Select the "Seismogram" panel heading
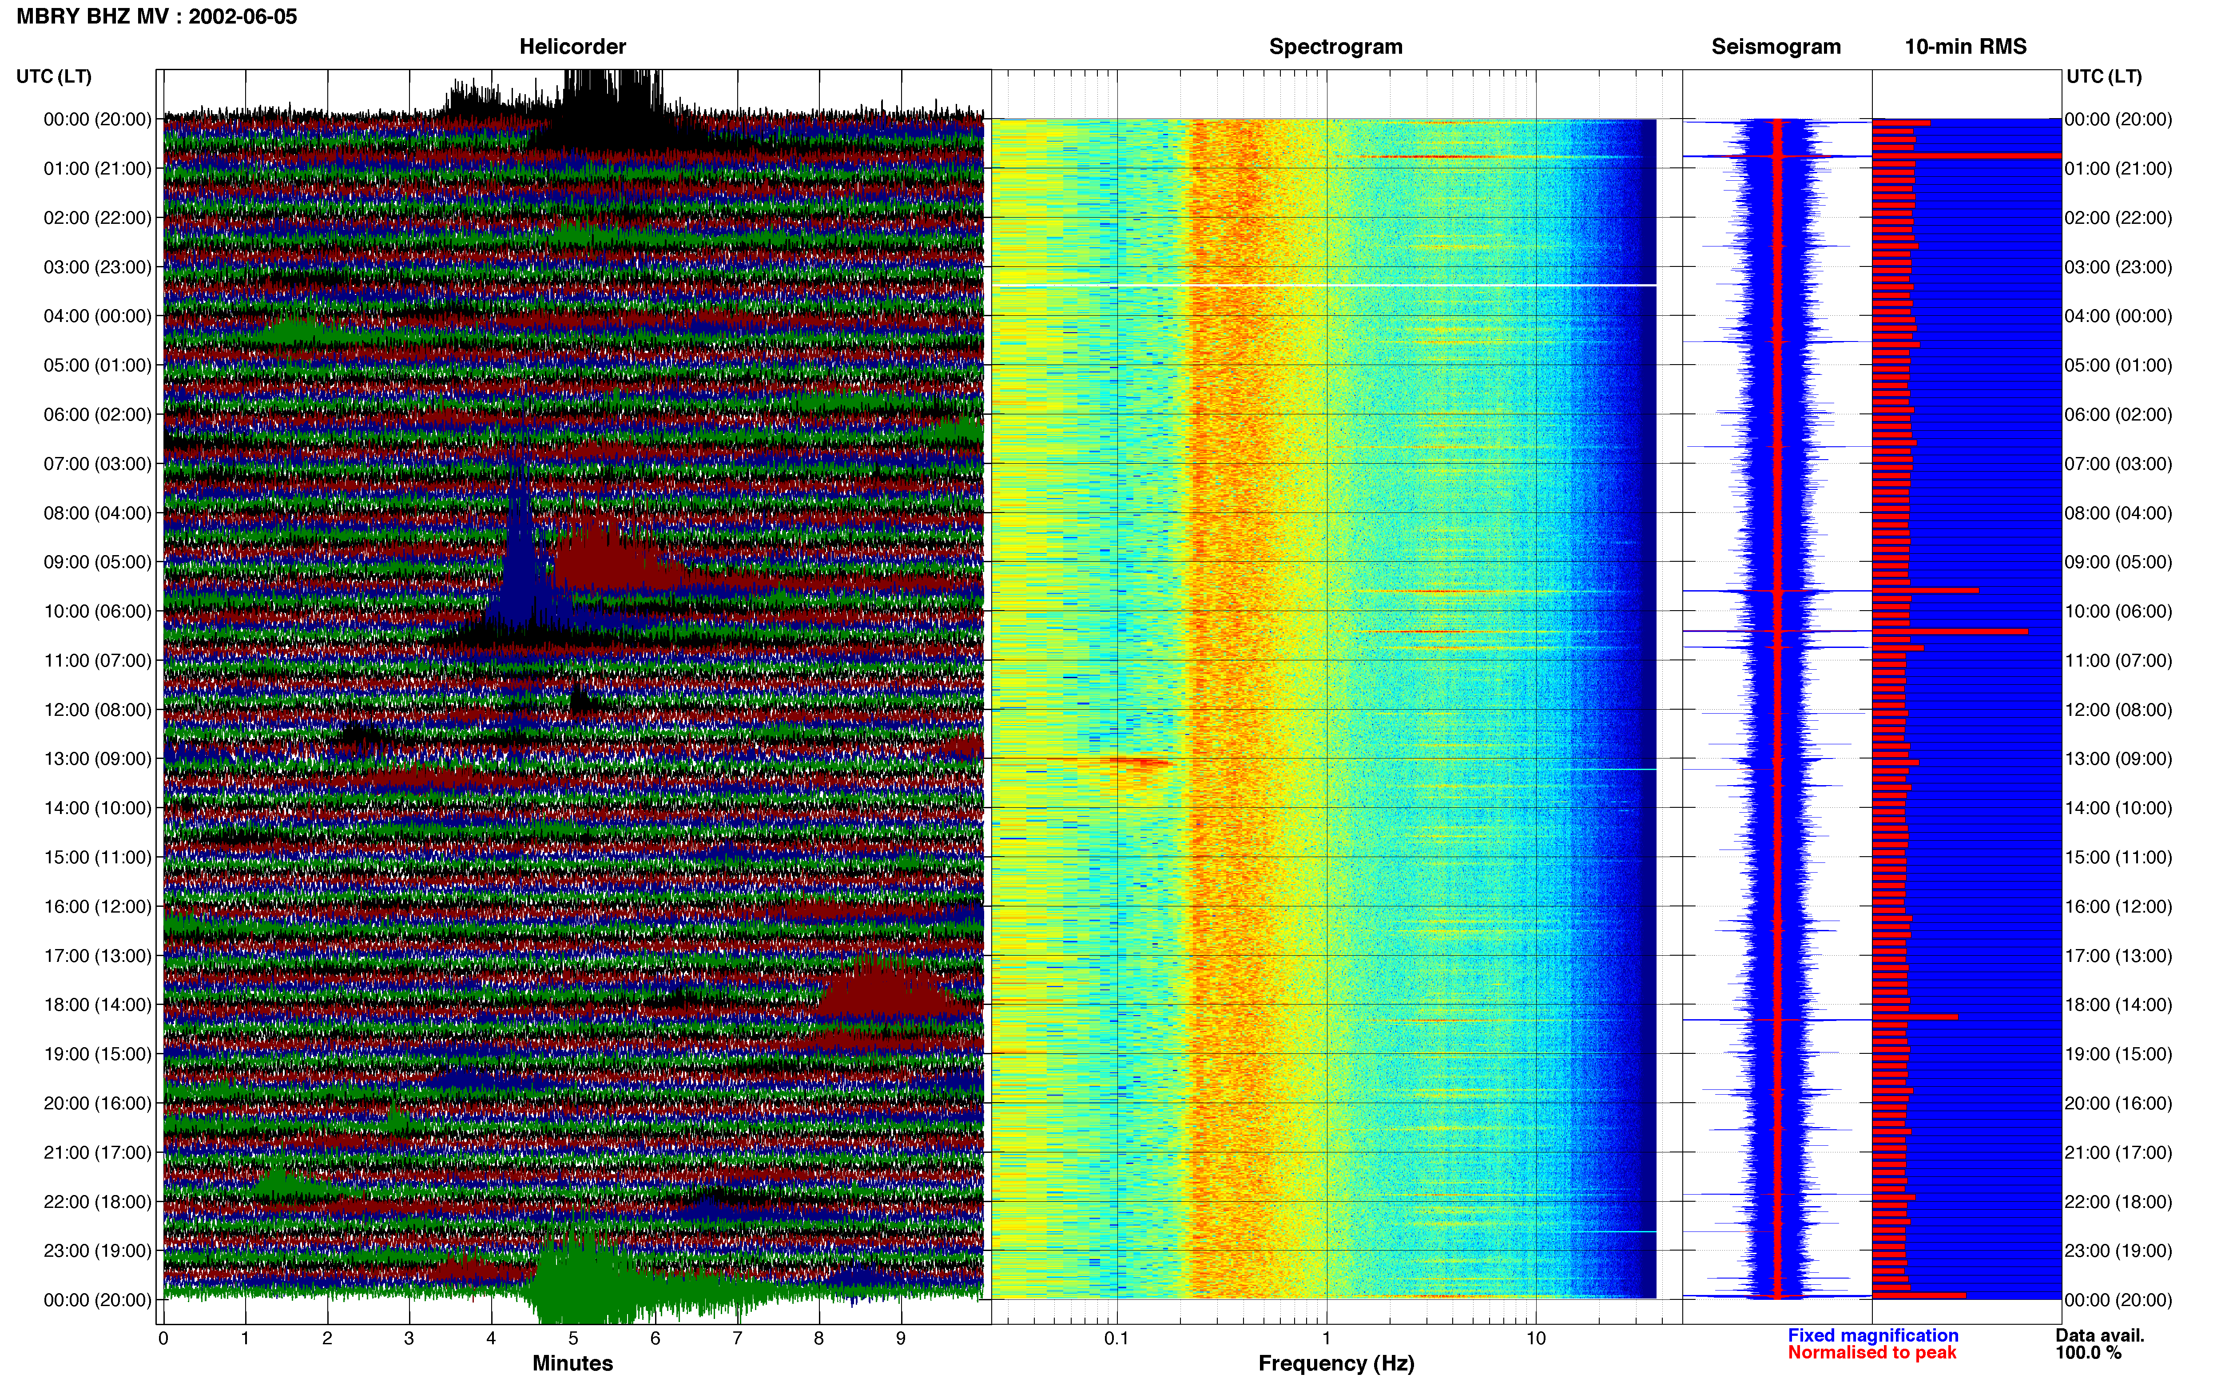 point(1776,47)
